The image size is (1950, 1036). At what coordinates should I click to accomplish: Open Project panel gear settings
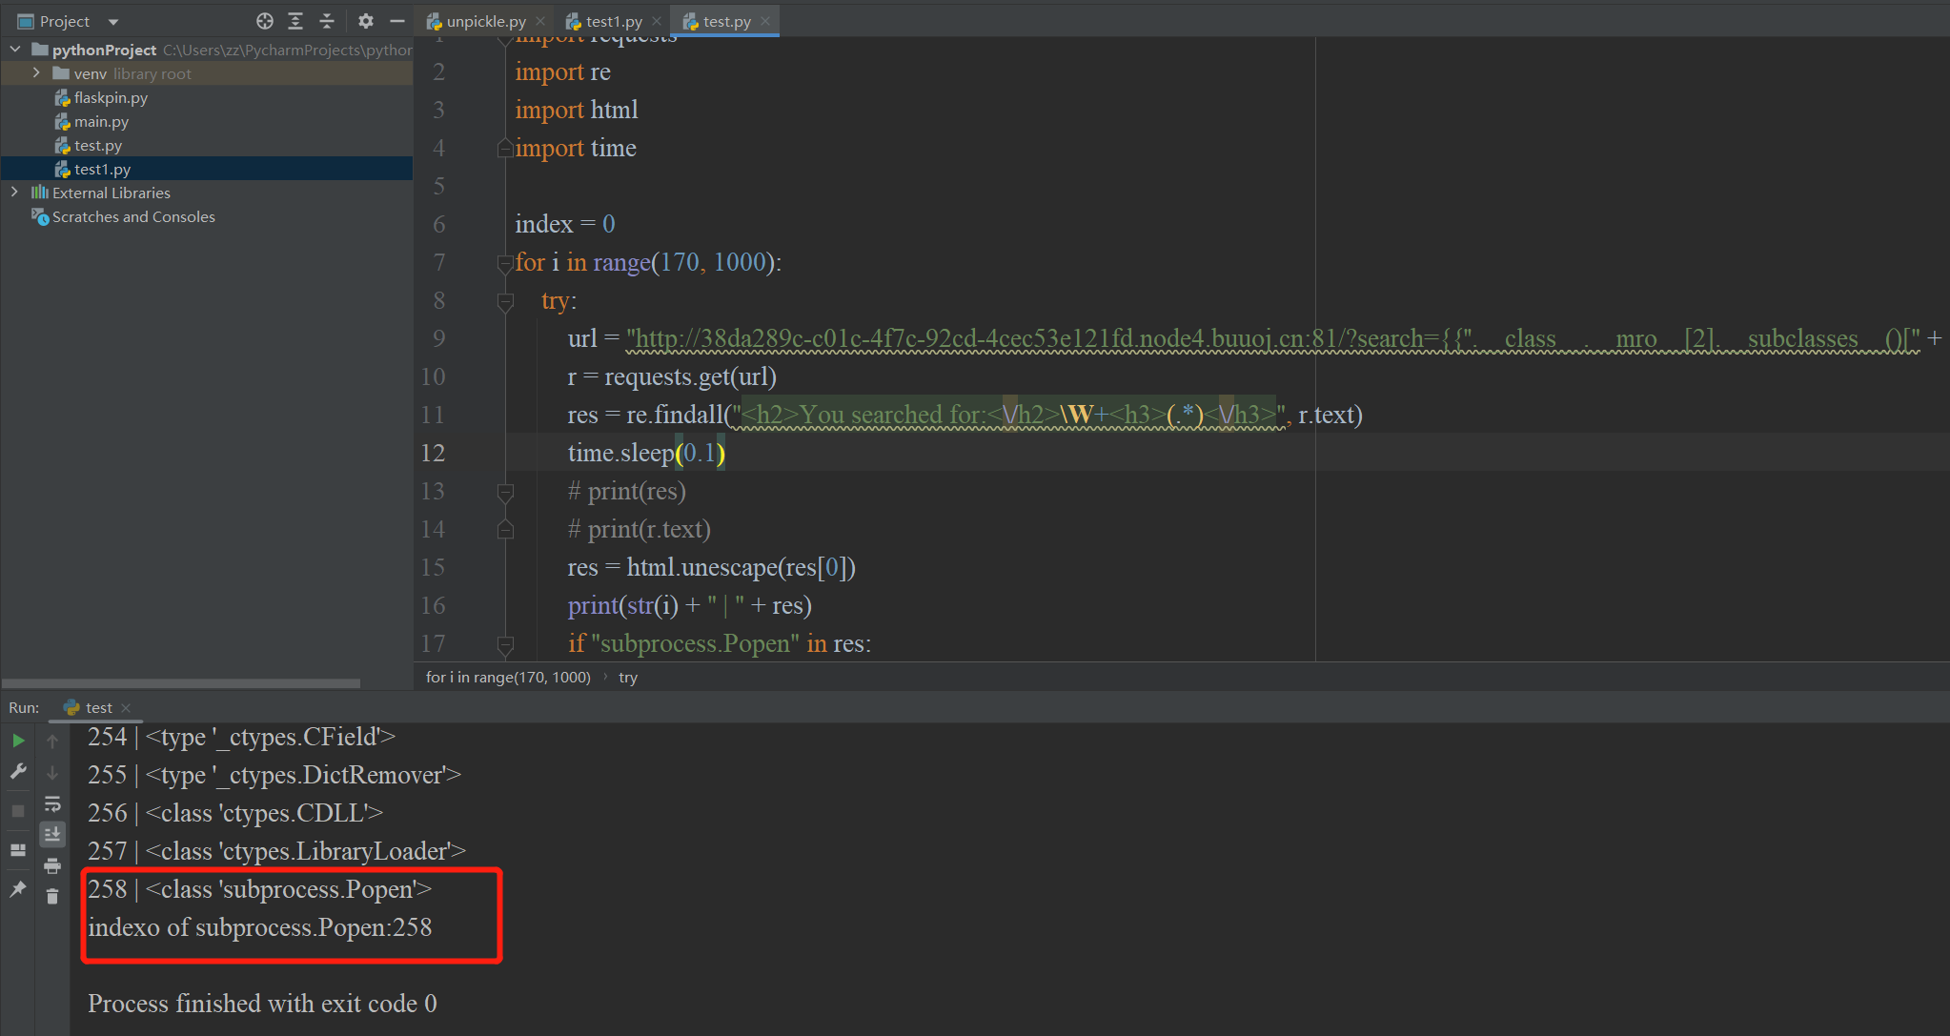pos(366,21)
